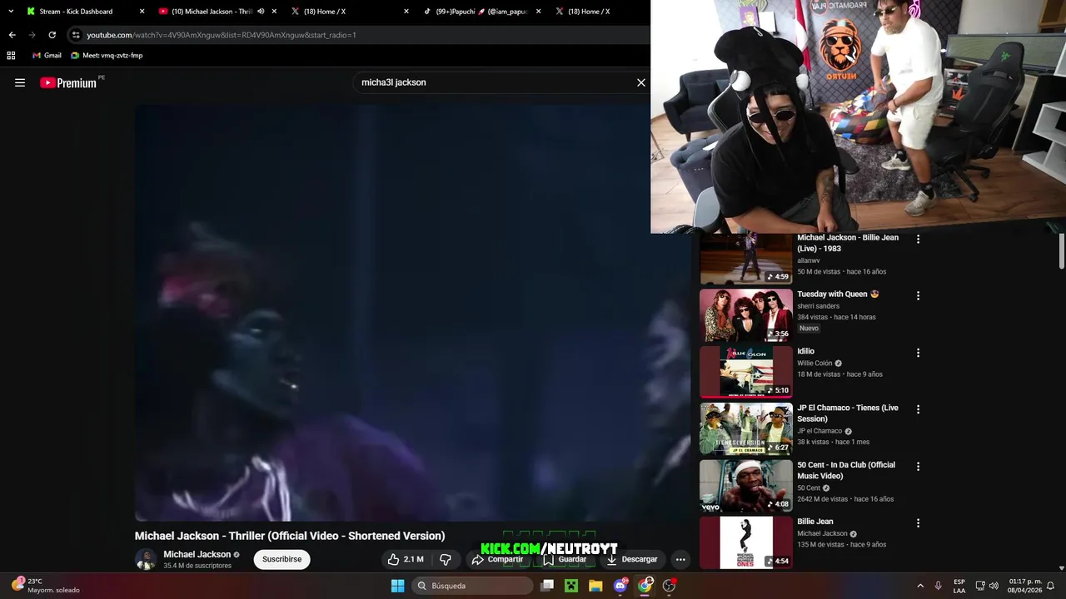
Task: Click the youtube.com address bar URL
Action: click(x=222, y=35)
